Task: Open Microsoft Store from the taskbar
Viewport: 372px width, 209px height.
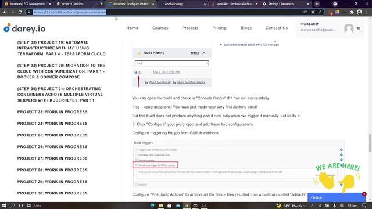Action: tap(169, 206)
